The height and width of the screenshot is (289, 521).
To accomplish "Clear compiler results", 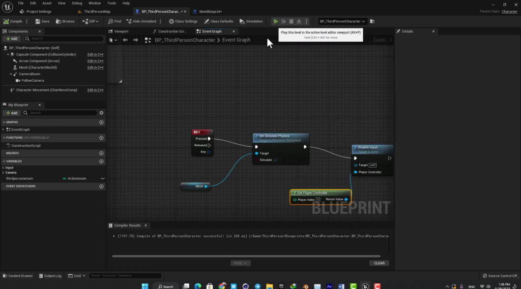I will [x=379, y=263].
